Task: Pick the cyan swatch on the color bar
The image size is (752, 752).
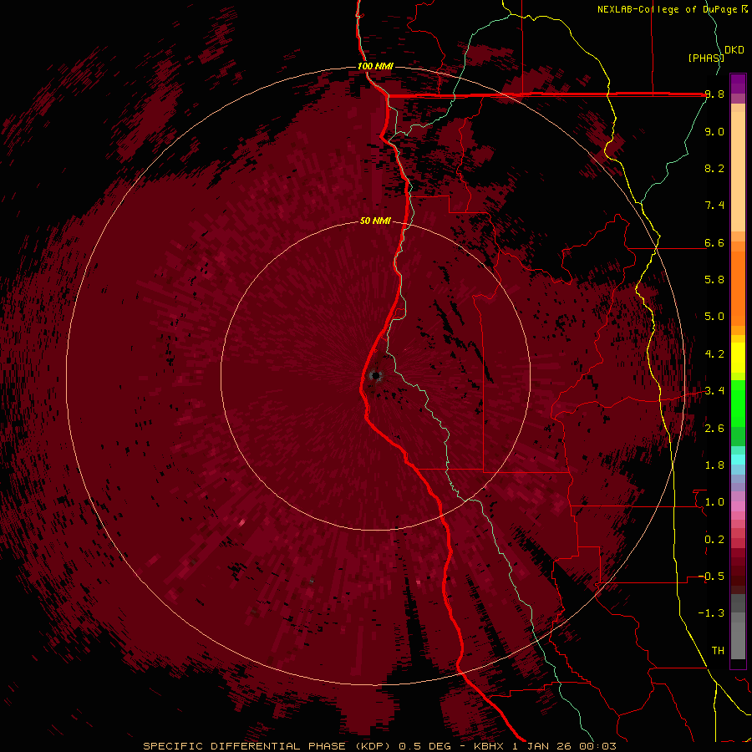Action: click(x=738, y=460)
